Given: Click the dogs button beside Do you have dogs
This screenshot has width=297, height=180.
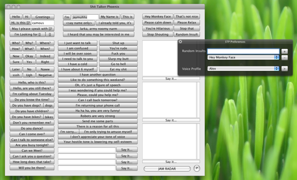Looking at the screenshot, I should pos(49,105).
